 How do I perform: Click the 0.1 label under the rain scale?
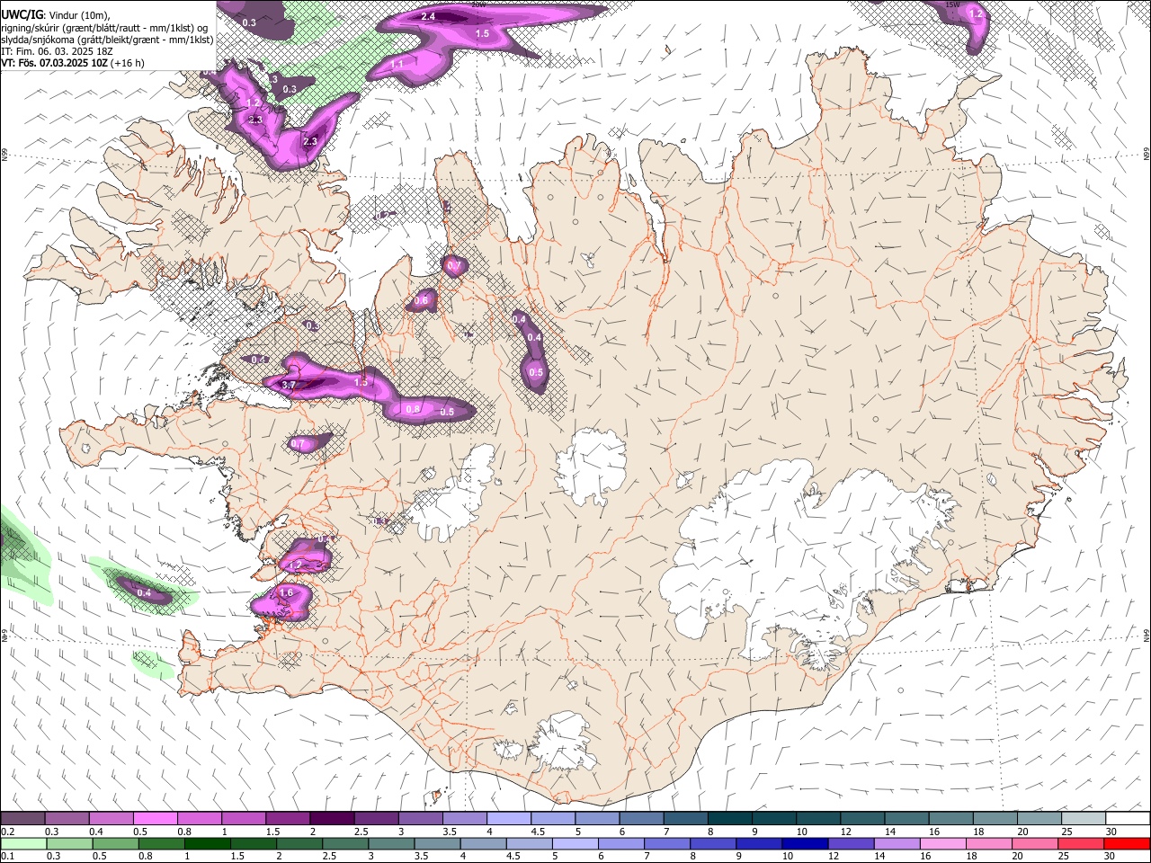pos(7,856)
